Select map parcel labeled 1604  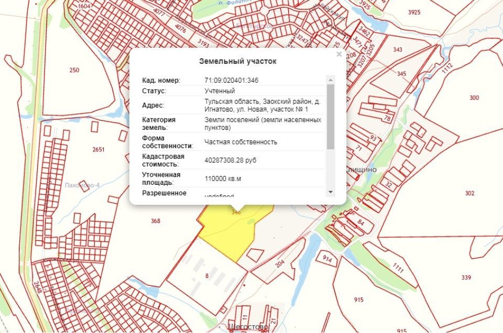[84, 6]
